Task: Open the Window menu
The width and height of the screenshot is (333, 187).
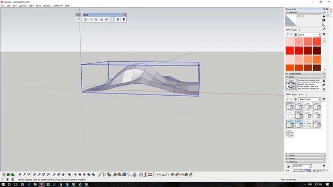Action: [x=47, y=6]
